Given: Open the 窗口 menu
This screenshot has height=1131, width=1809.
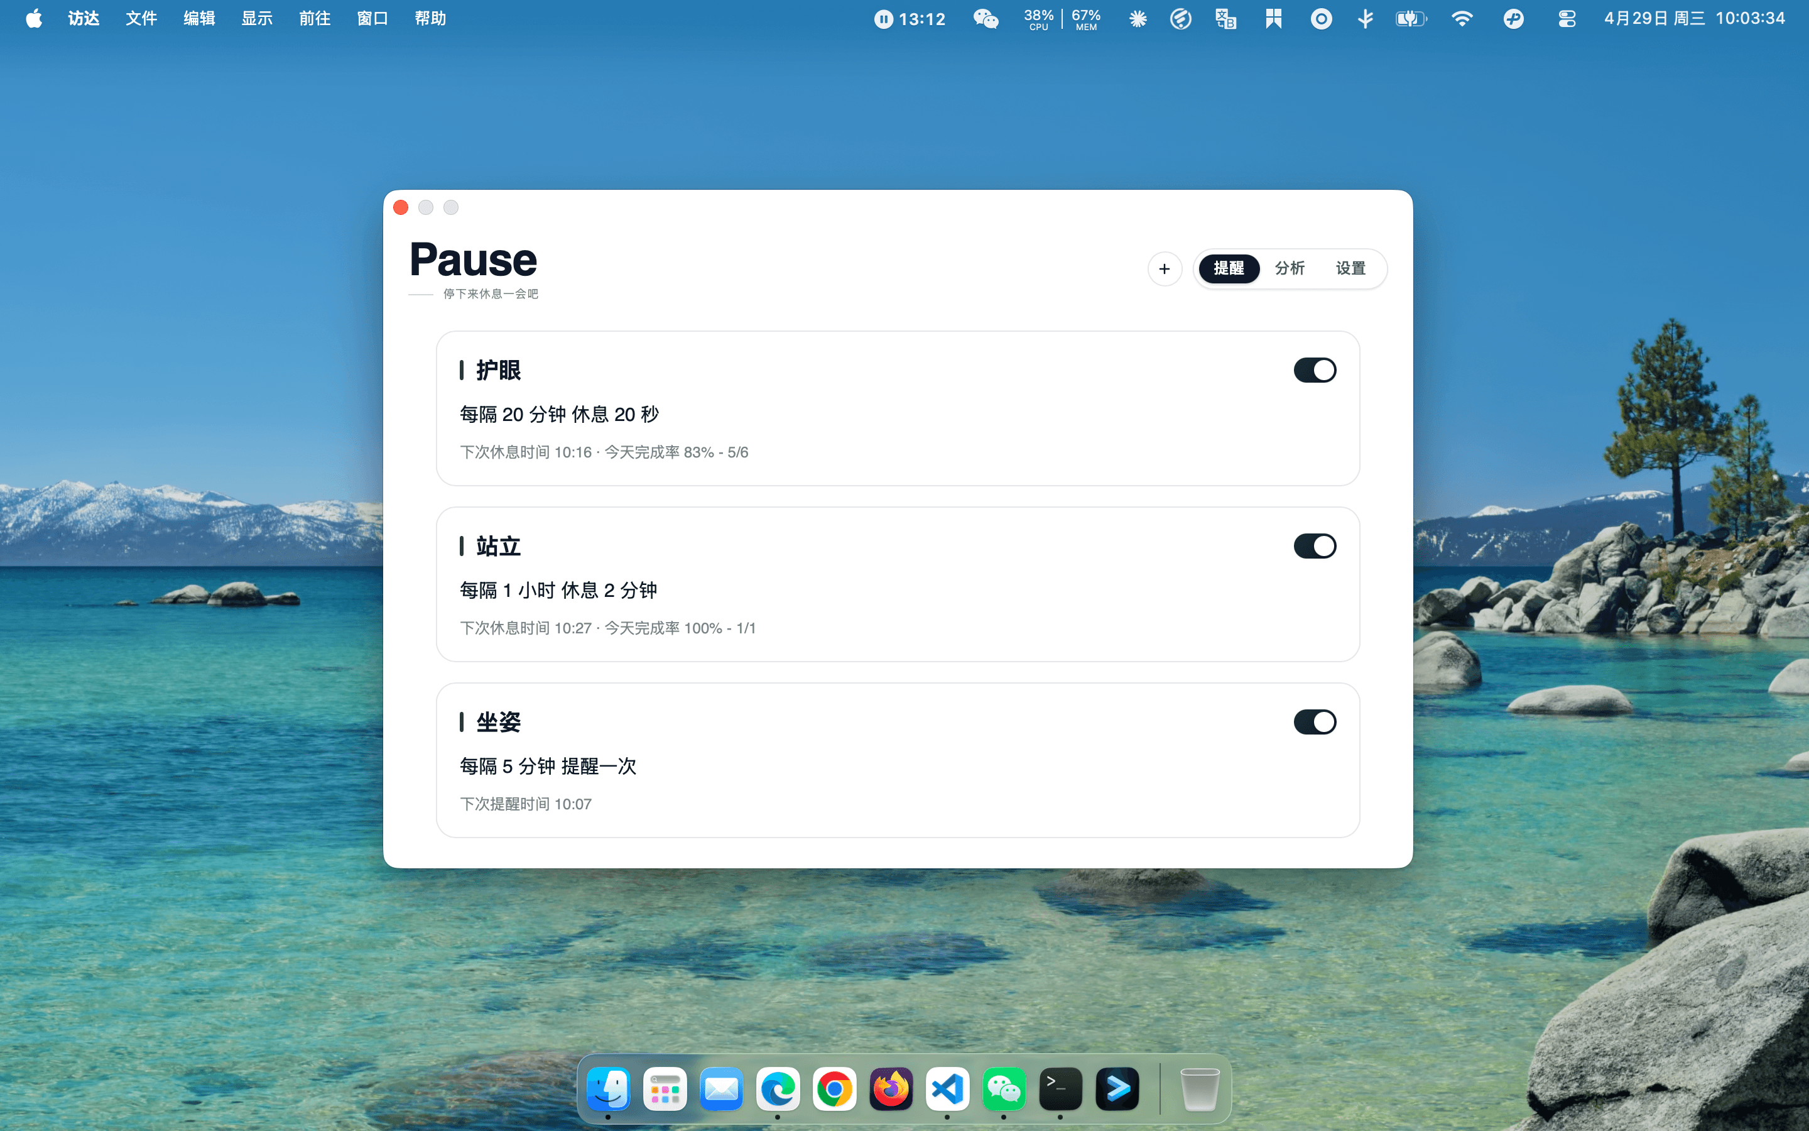Looking at the screenshot, I should coord(372,19).
